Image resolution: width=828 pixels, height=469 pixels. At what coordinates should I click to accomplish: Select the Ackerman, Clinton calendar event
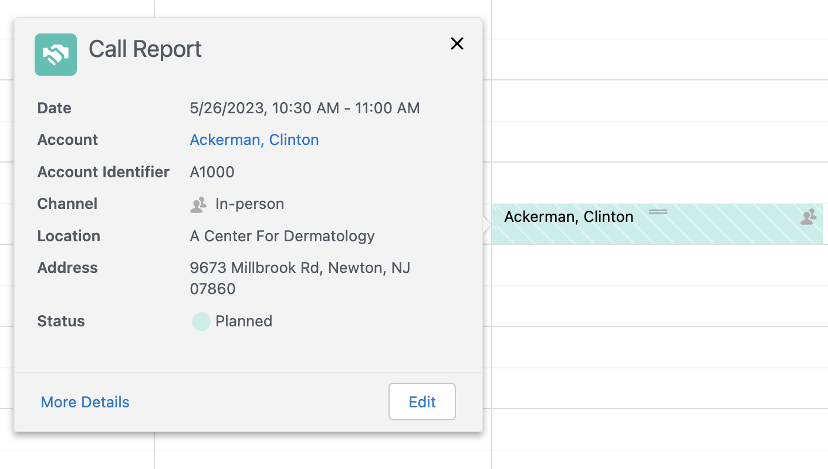point(569,217)
